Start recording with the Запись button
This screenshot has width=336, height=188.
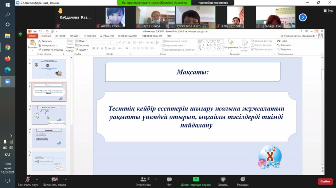click(x=223, y=181)
